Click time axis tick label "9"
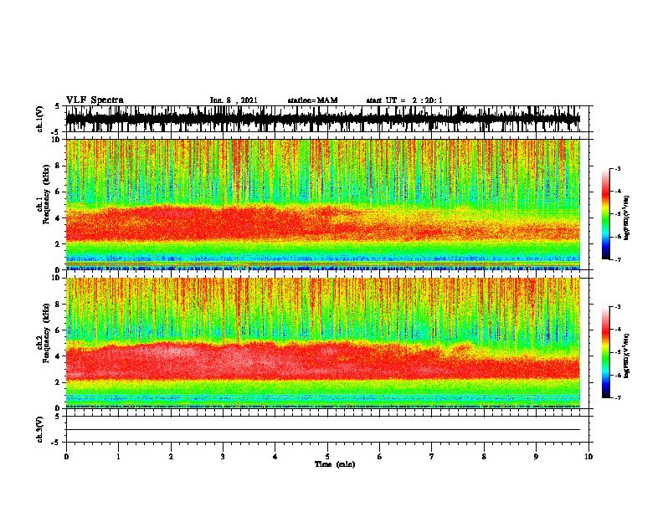Screen dimensions: 663x512 pyautogui.click(x=536, y=457)
